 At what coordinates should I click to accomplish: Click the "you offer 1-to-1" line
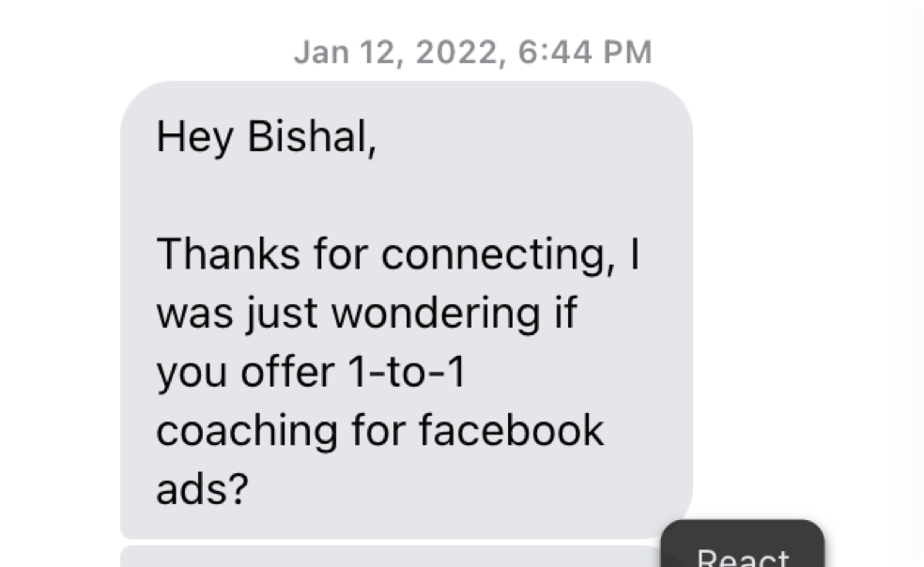(x=310, y=373)
